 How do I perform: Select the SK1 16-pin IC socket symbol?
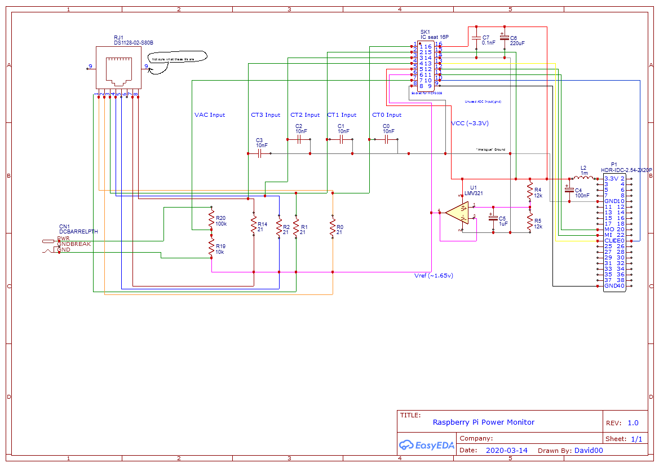[x=425, y=65]
